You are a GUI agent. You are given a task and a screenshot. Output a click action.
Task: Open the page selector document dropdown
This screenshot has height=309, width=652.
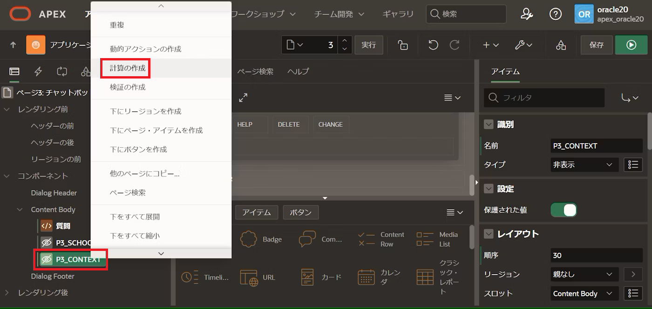(295, 45)
